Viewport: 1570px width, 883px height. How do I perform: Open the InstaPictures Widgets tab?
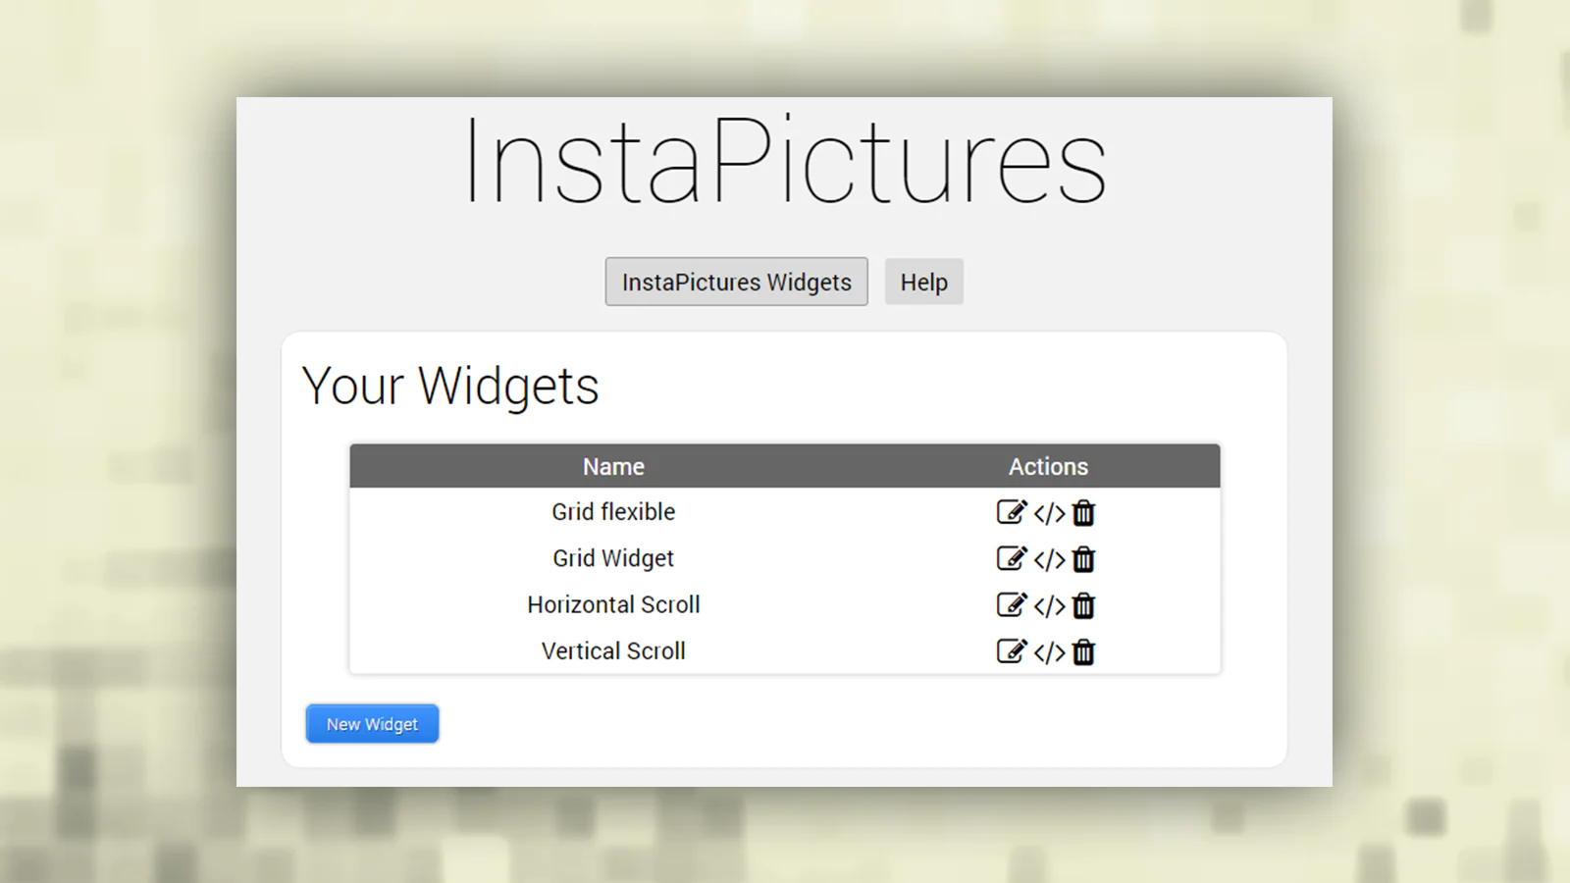click(x=736, y=282)
